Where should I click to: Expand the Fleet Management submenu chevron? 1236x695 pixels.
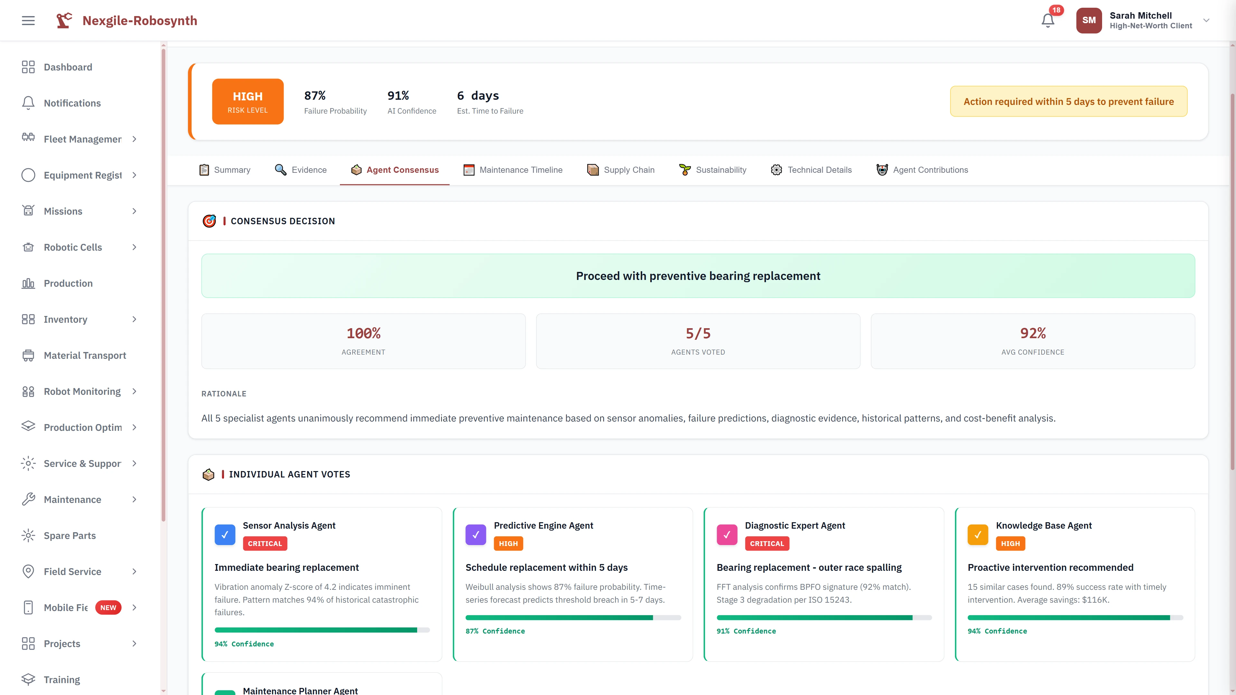134,139
